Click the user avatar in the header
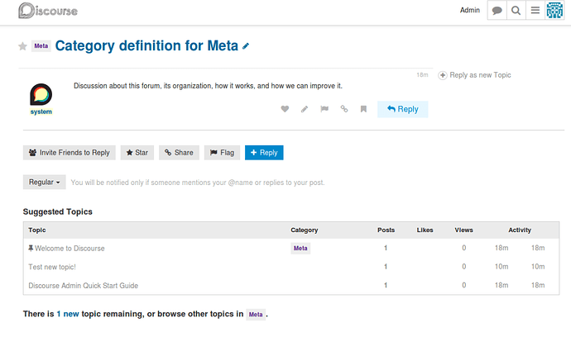Screen dimensions: 571x337 tap(554, 10)
